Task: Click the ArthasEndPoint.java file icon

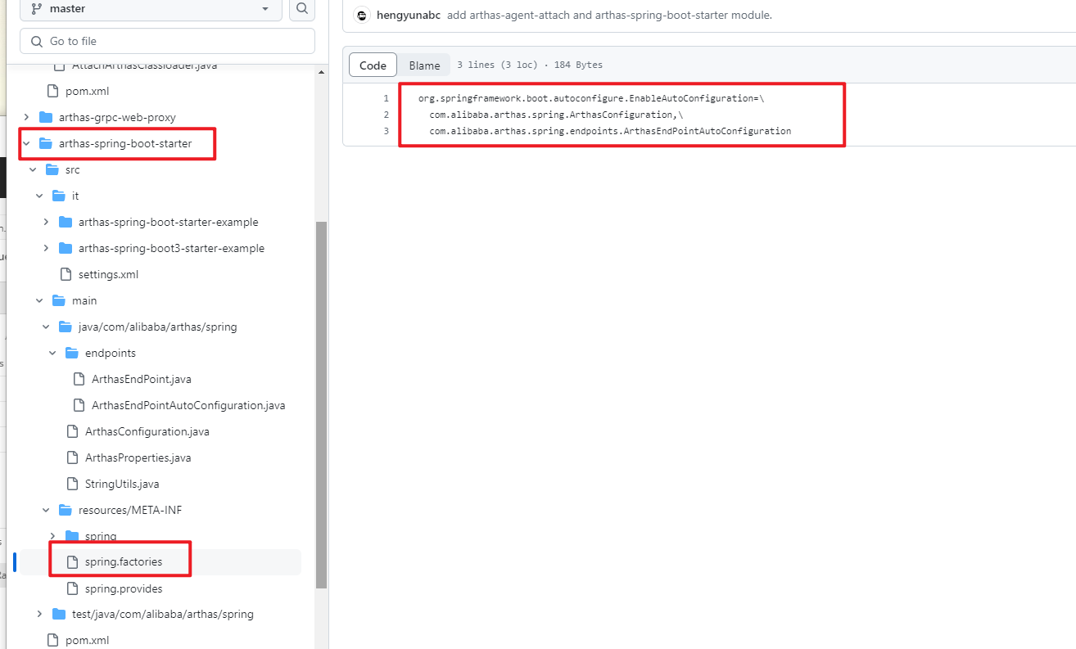Action: [79, 379]
